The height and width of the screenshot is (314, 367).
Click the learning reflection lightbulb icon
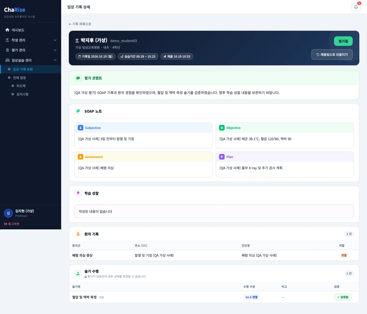pyautogui.click(x=78, y=193)
